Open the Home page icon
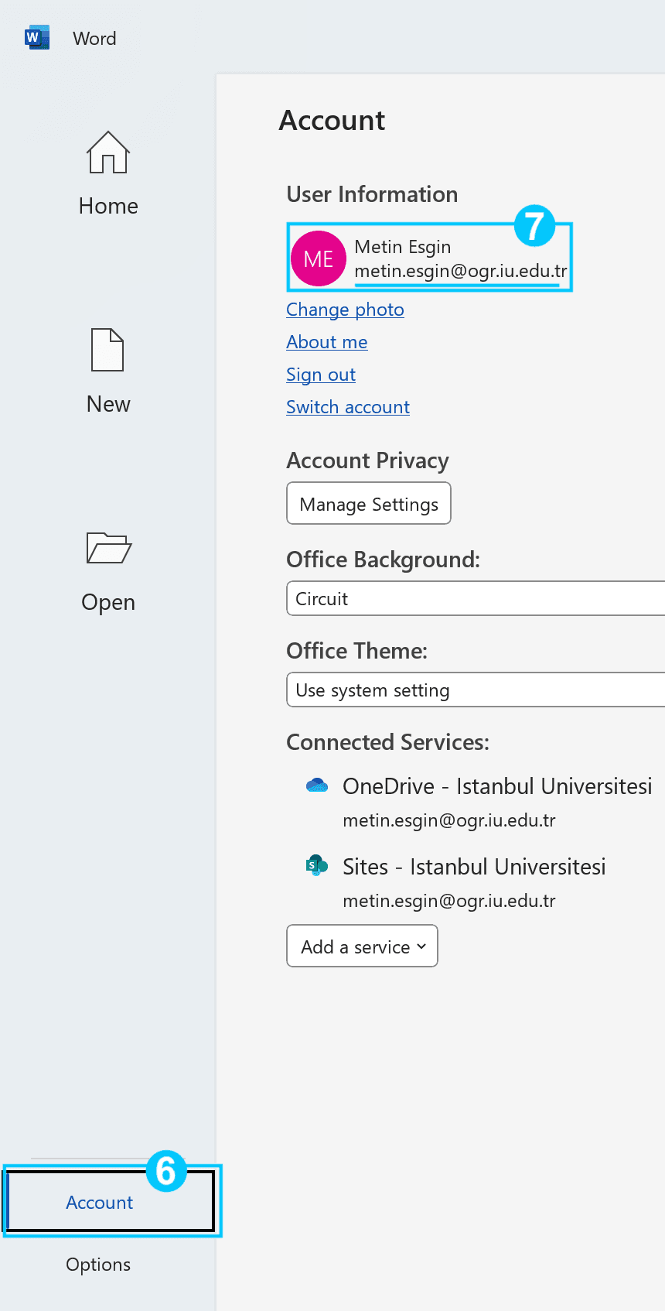 pyautogui.click(x=108, y=152)
